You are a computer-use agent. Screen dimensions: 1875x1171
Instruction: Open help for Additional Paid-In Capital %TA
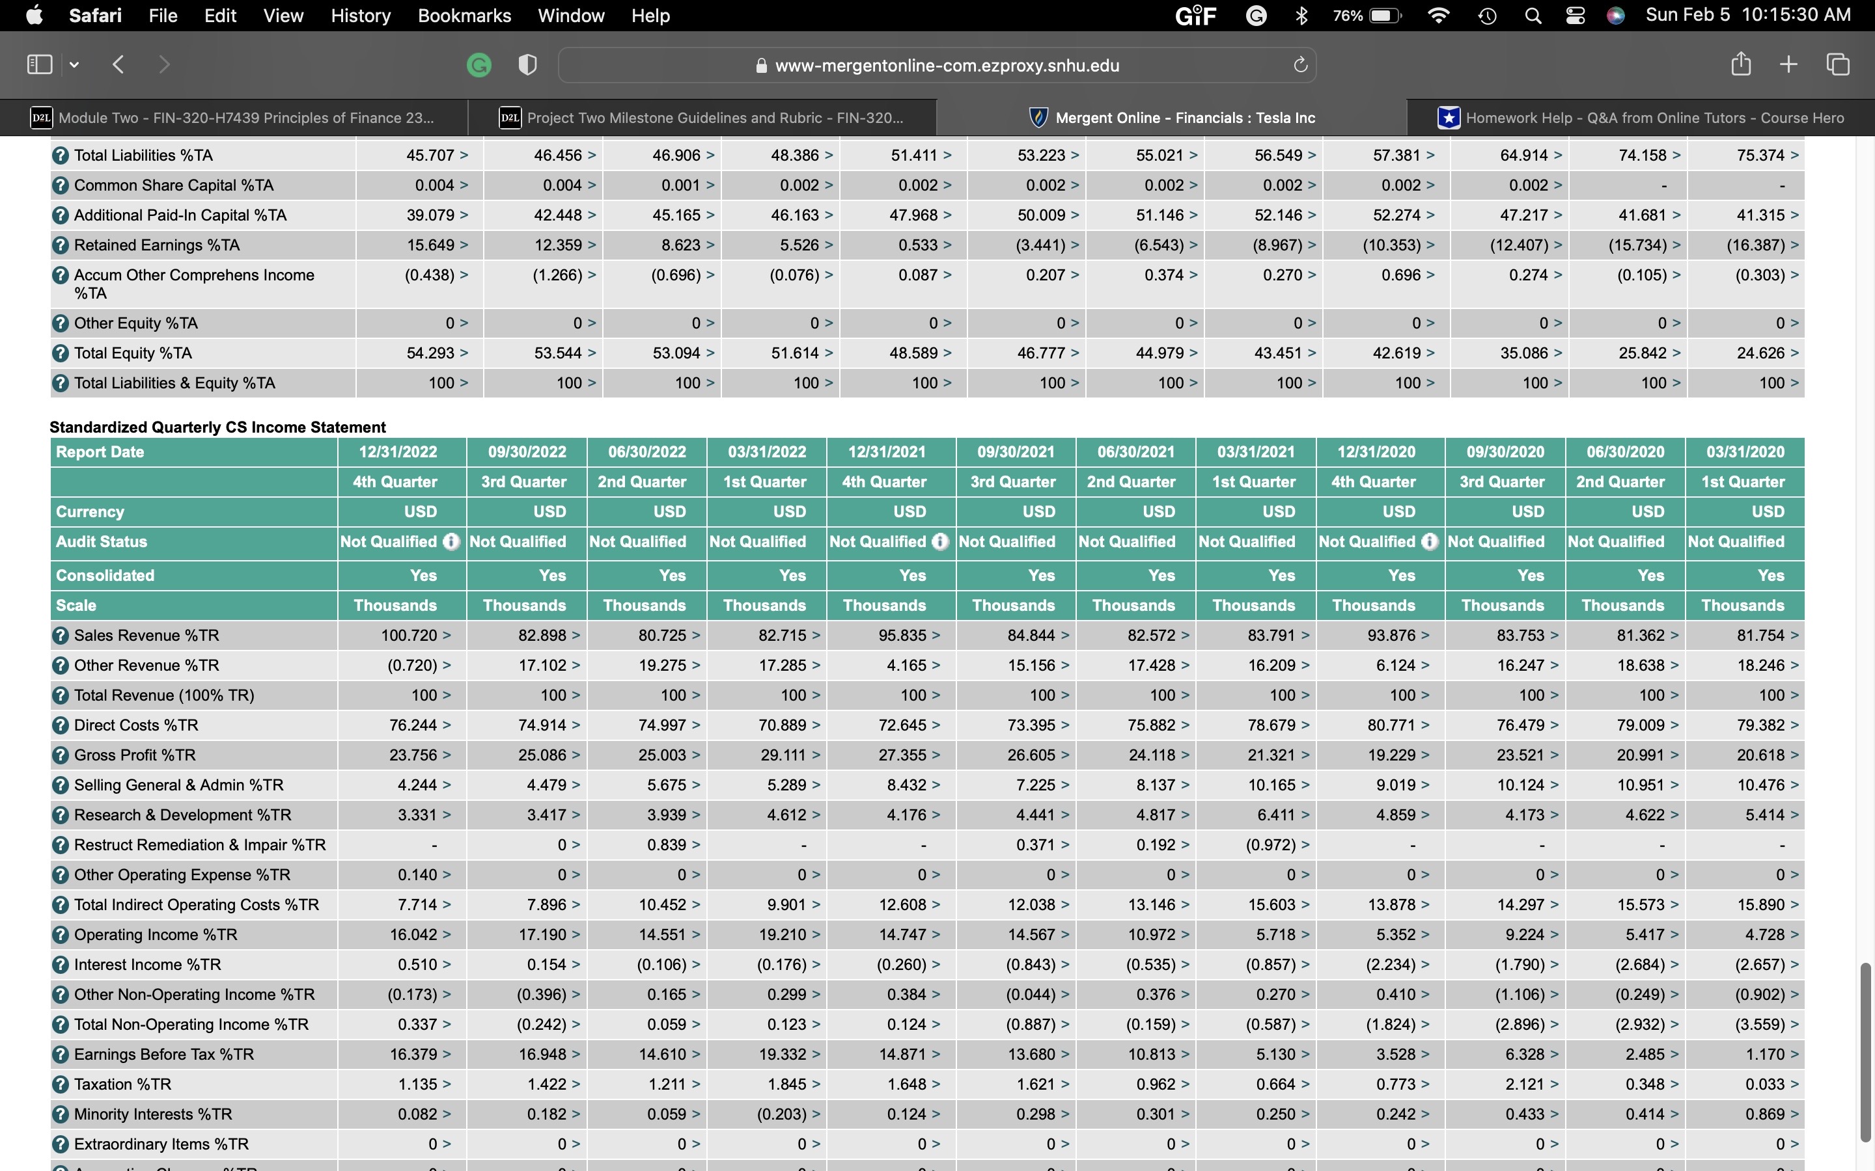pos(61,216)
